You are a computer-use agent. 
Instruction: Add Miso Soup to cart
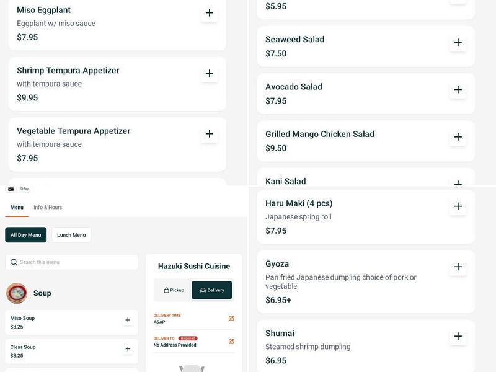[x=128, y=321]
